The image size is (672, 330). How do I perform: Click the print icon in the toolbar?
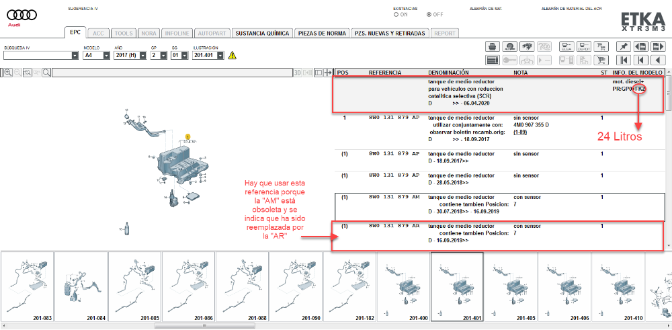coord(492,46)
